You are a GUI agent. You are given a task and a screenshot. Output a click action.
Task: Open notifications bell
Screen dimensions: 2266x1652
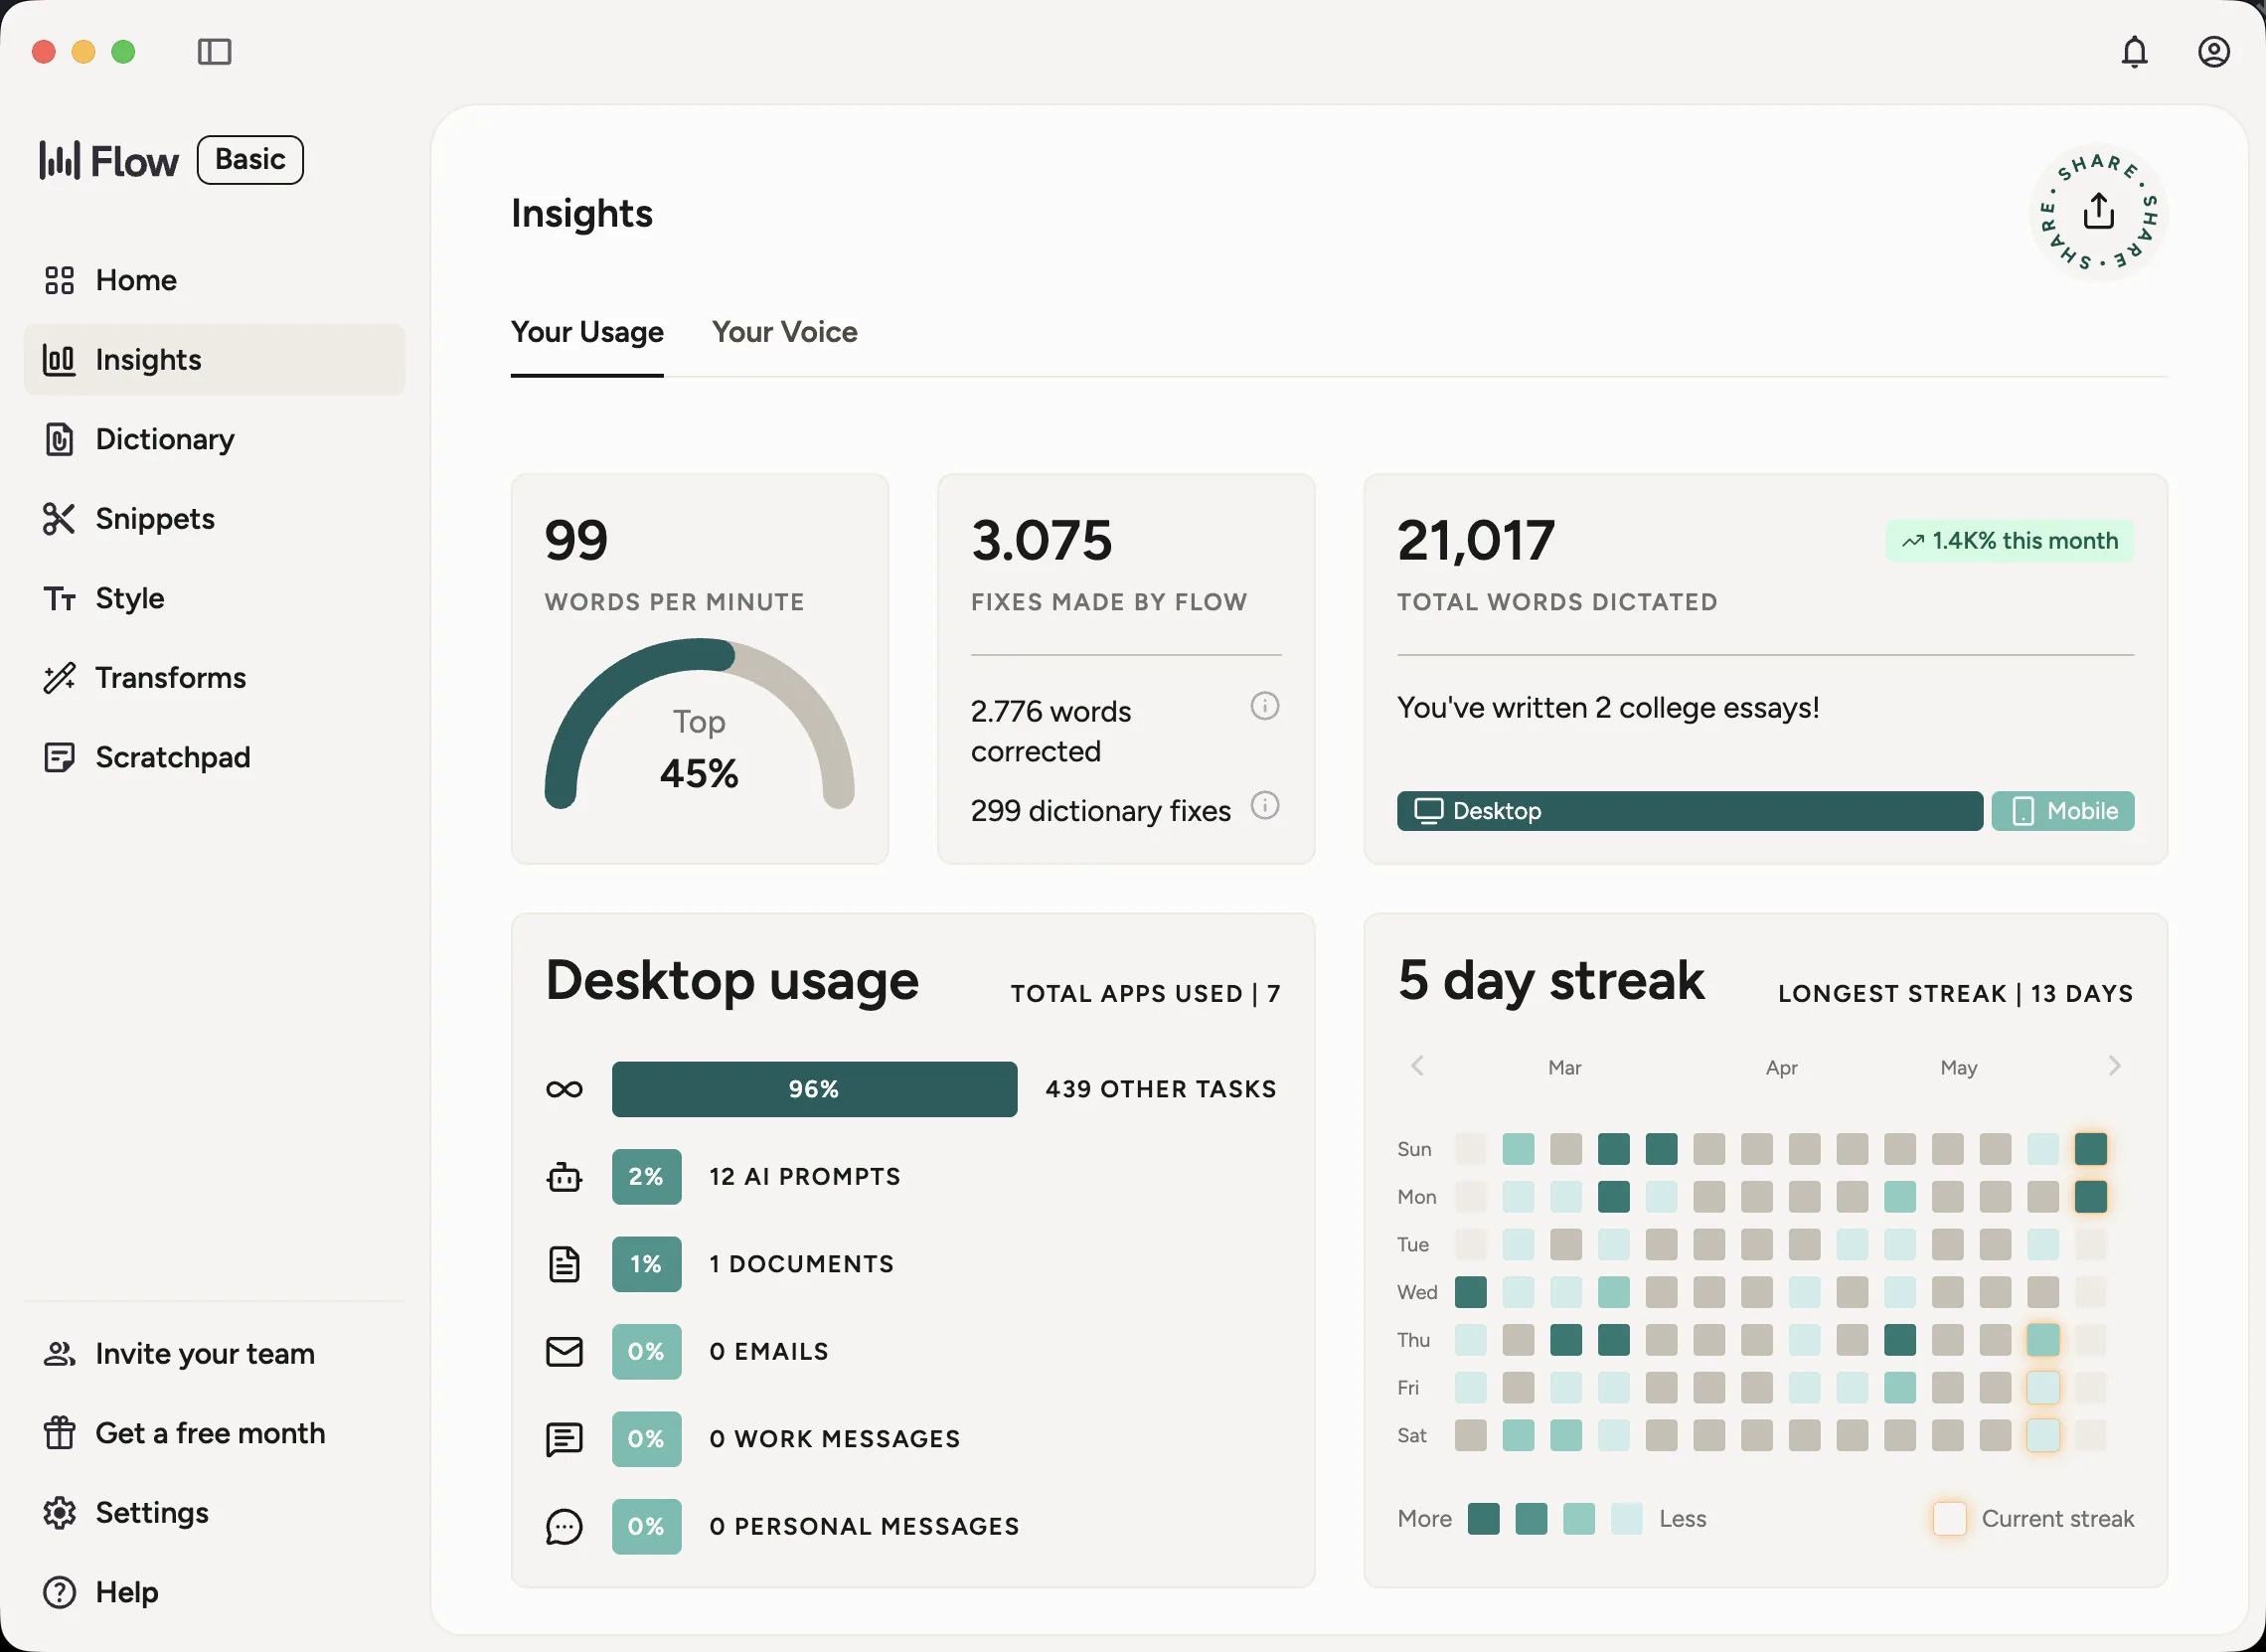[x=2134, y=51]
